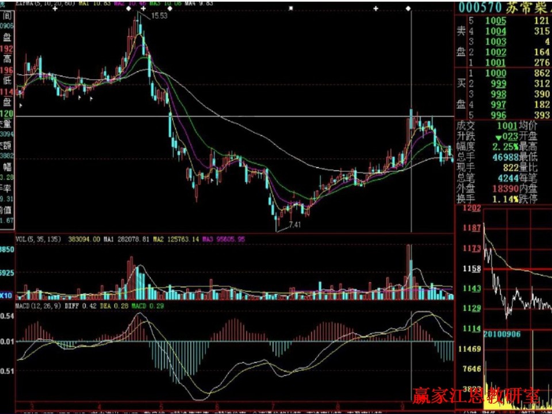Click the sell-4 volume 315
The height and width of the screenshot is (414, 552).
pyautogui.click(x=542, y=31)
